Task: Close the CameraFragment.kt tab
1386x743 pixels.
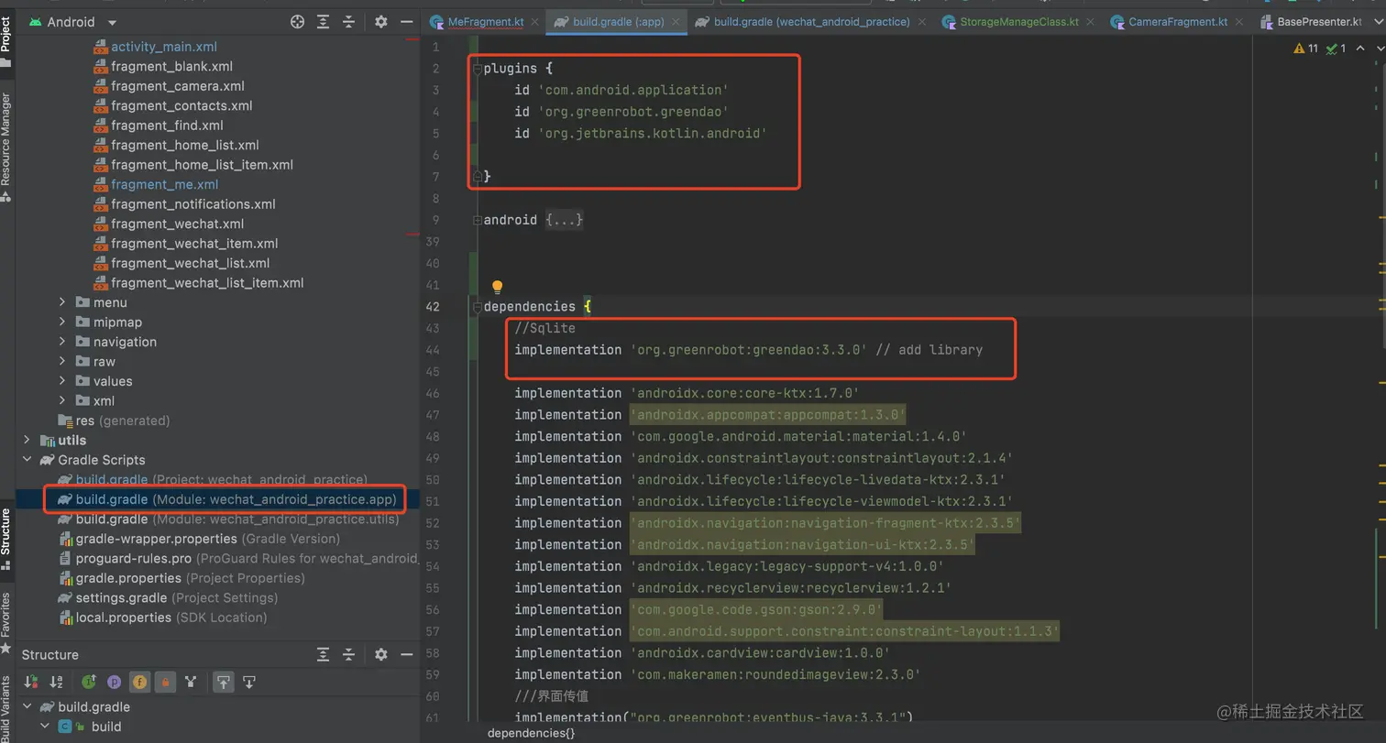Action: tap(1239, 22)
